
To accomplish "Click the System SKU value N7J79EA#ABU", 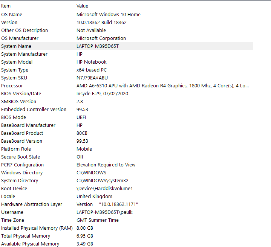I will [92, 78].
